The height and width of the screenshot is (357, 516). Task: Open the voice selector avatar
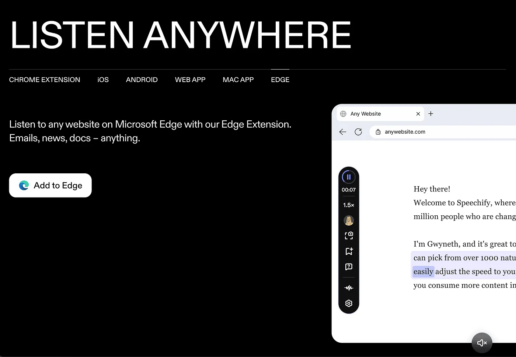pyautogui.click(x=349, y=220)
